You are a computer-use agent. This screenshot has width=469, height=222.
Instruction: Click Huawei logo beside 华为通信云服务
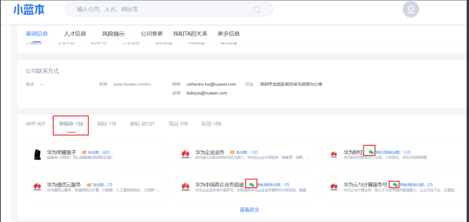(37, 187)
